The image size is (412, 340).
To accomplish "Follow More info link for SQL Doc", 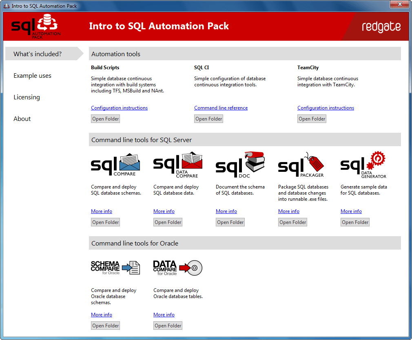I will pos(226,211).
